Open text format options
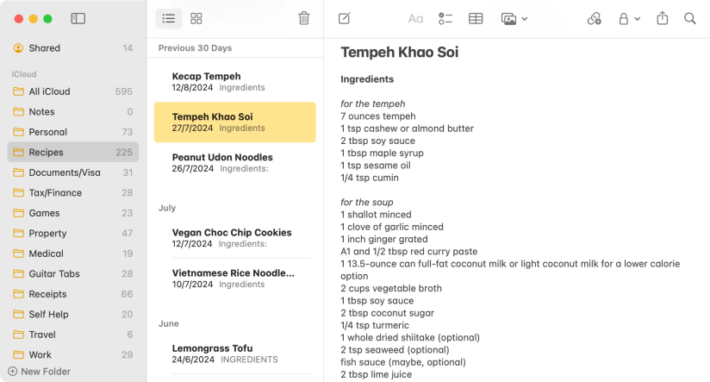The width and height of the screenshot is (710, 382). pyautogui.click(x=415, y=18)
